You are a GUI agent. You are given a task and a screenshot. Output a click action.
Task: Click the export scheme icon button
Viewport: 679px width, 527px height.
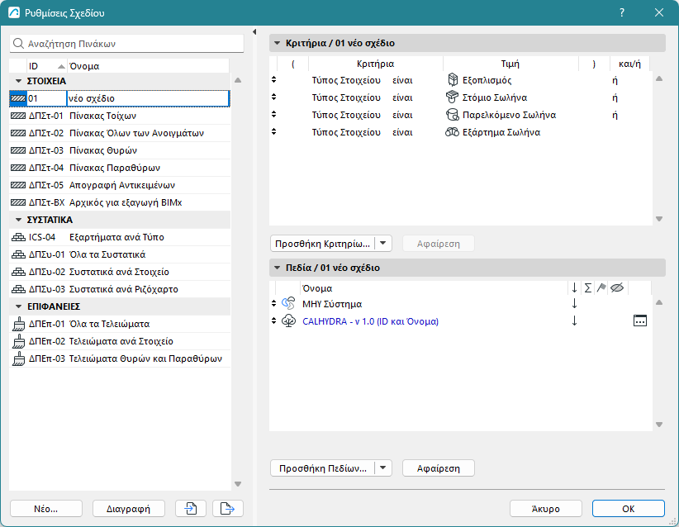click(227, 508)
